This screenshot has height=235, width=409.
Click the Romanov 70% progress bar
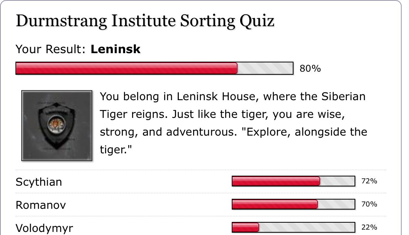coord(294,204)
